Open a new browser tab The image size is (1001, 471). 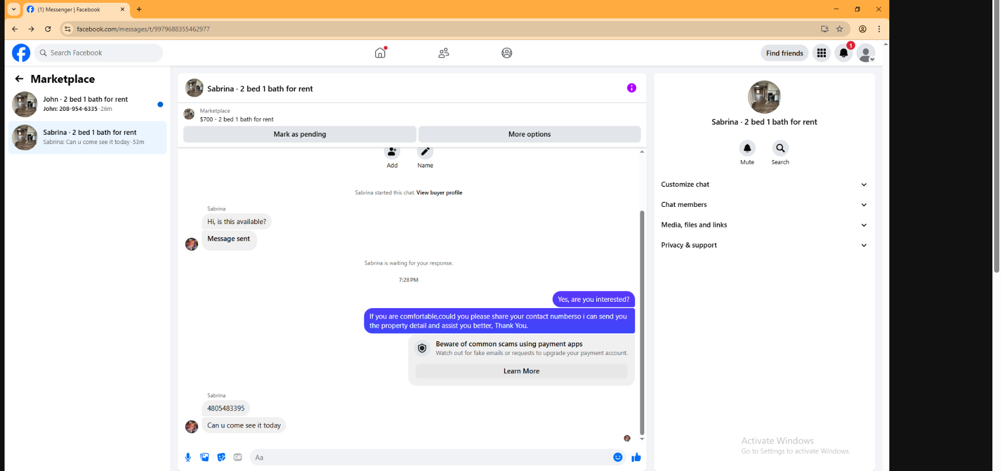point(139,9)
